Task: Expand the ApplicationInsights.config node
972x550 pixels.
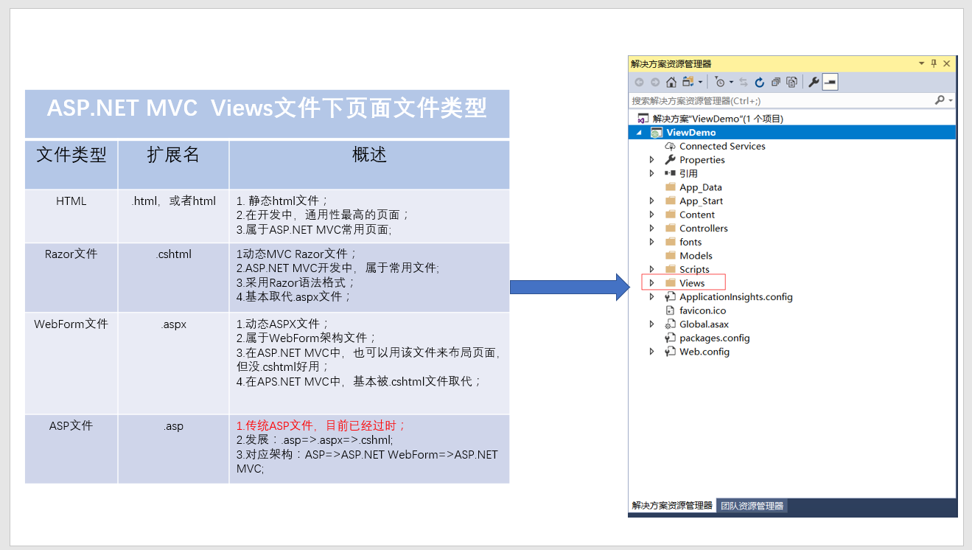Action: (651, 297)
